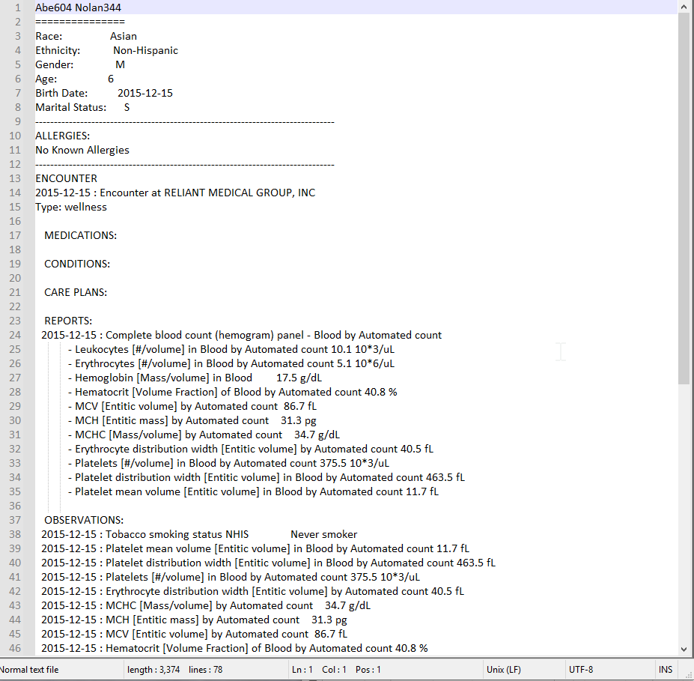Viewport: 694px width, 681px height.
Task: Click the Normal text file status label
Action: (30, 670)
